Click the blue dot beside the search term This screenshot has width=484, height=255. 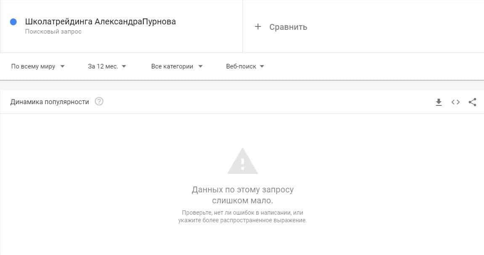13,22
